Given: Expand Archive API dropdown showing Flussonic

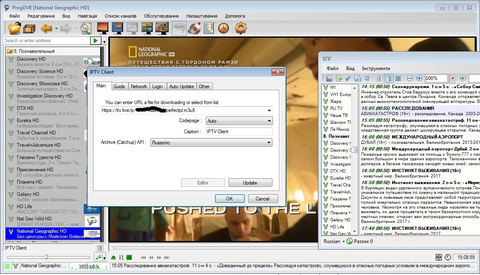Looking at the screenshot, I should click(211, 143).
